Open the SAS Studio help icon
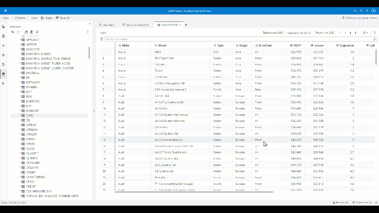This screenshot has height=213, width=379. pyautogui.click(x=367, y=10)
